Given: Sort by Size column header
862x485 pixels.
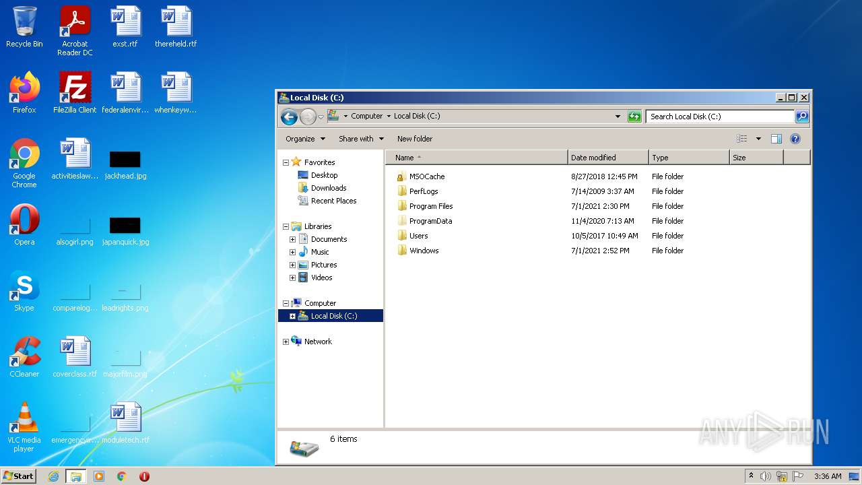Looking at the screenshot, I should point(756,158).
